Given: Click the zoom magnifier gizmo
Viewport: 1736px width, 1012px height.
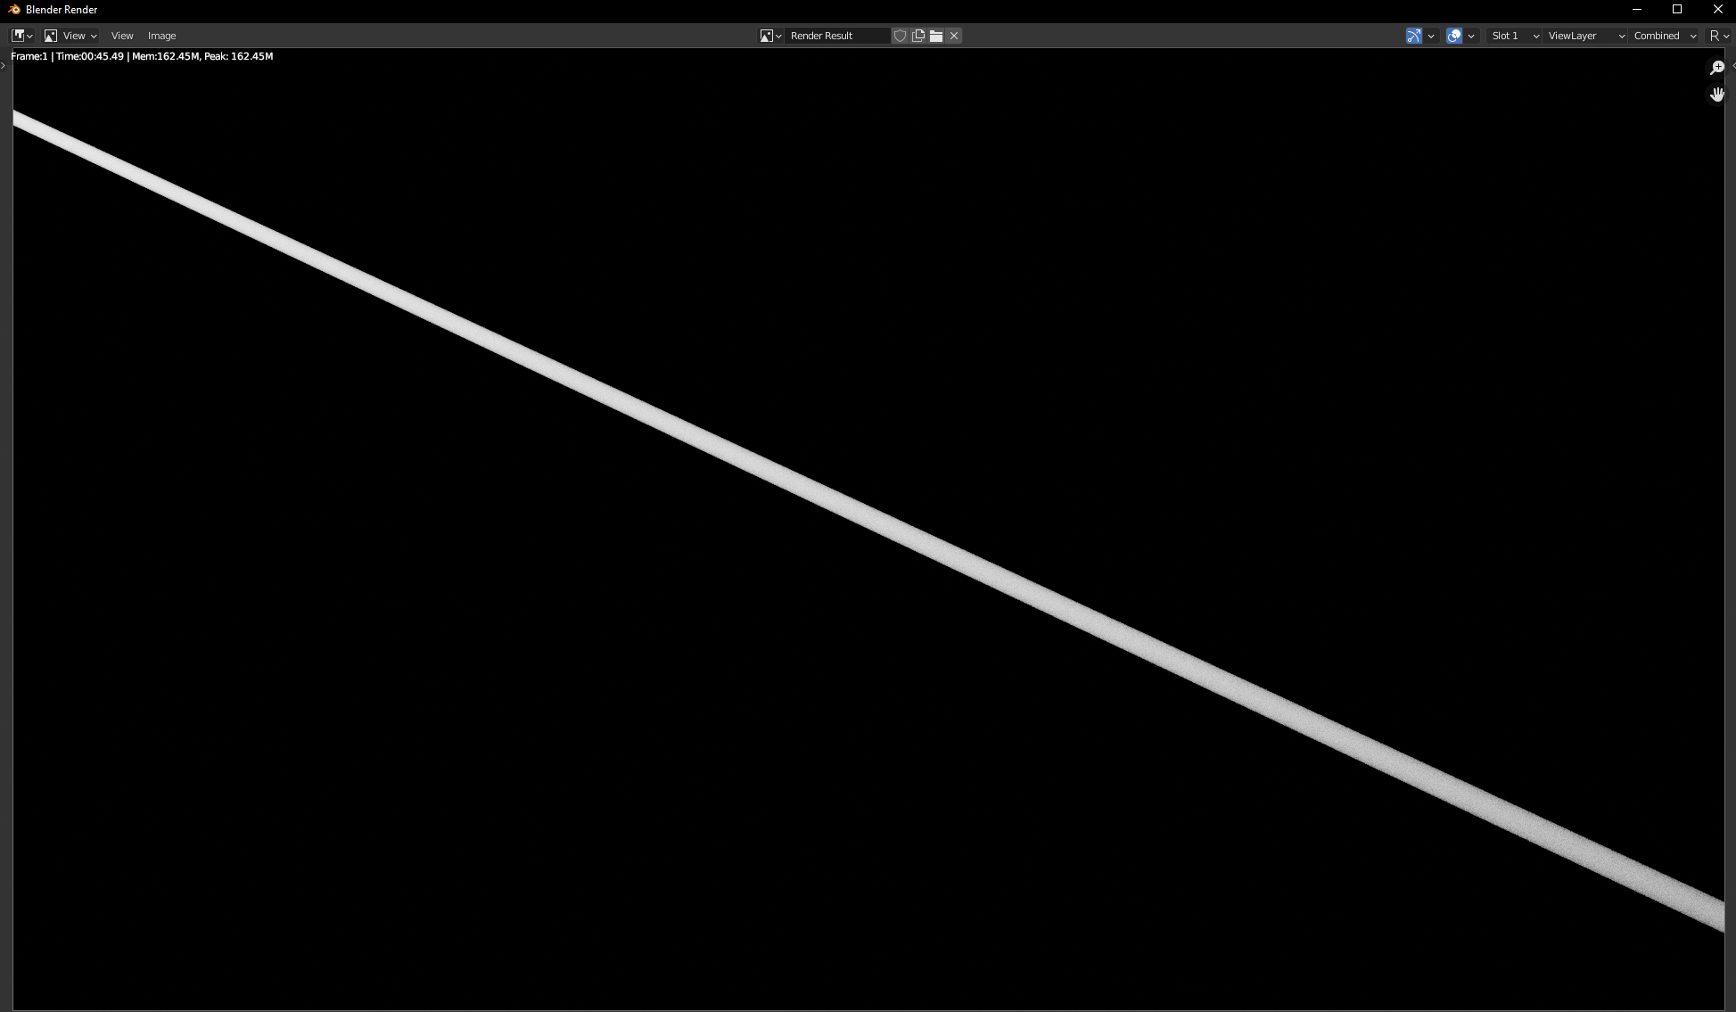Looking at the screenshot, I should [x=1717, y=68].
